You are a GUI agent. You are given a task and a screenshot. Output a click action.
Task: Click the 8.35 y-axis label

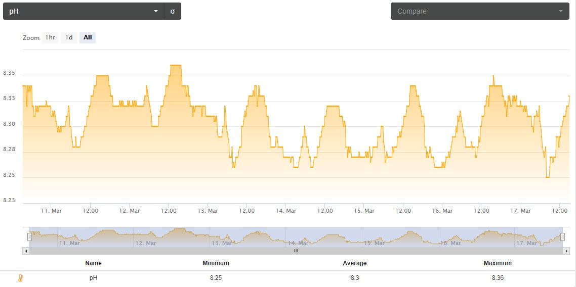click(9, 73)
